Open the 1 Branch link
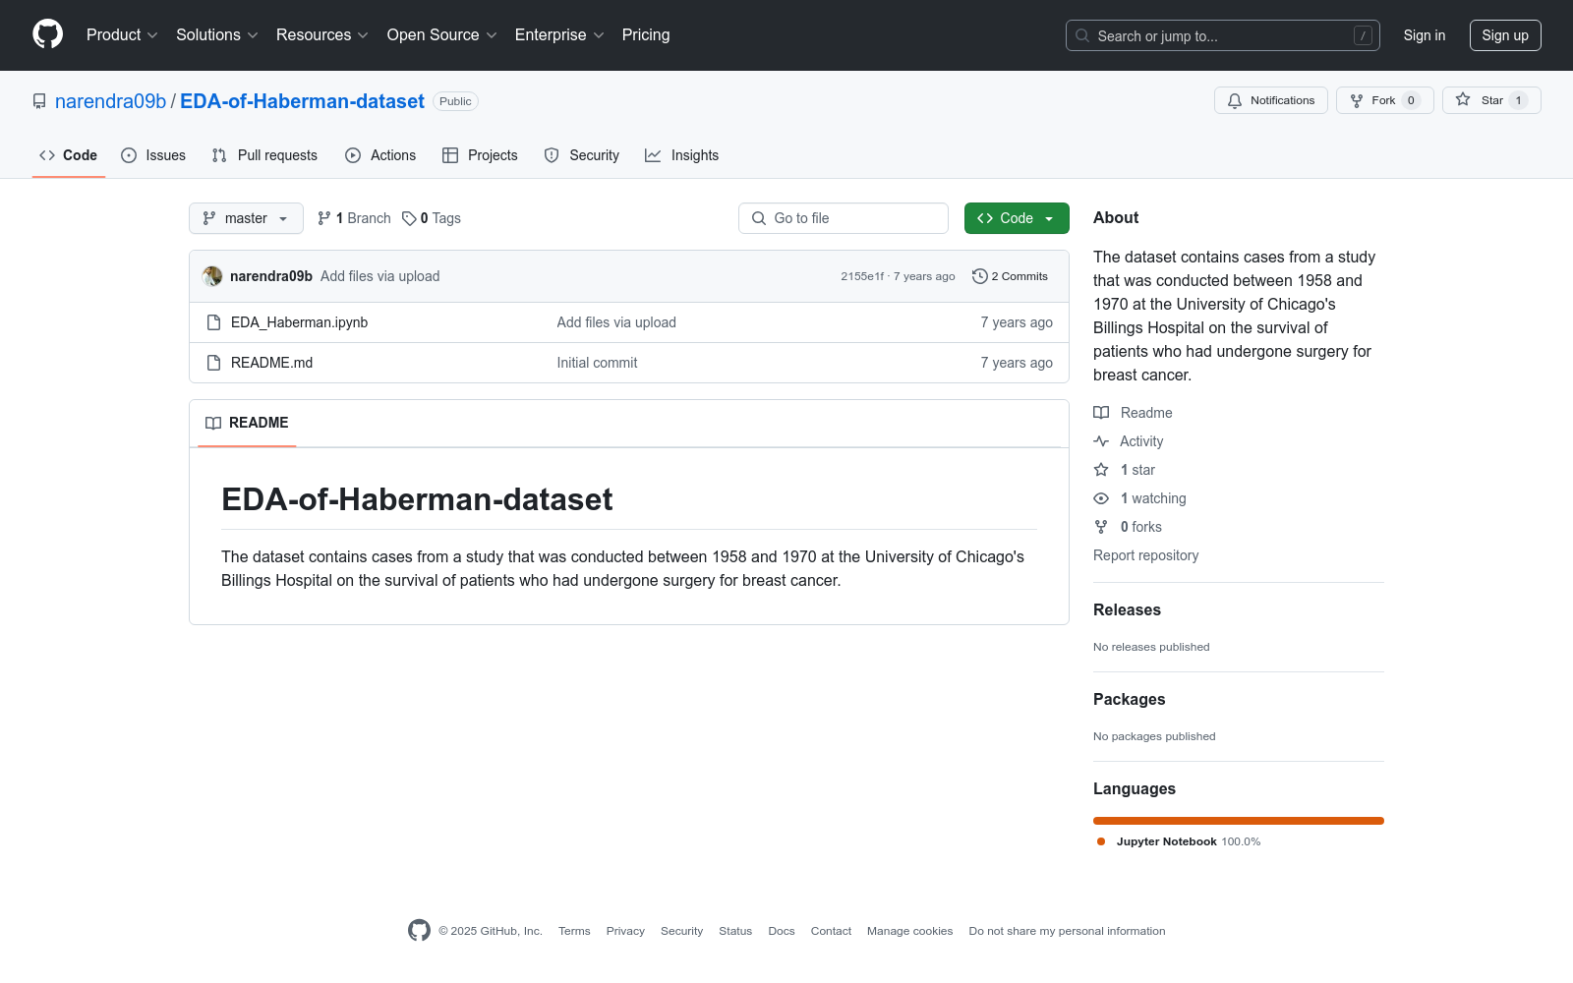This screenshot has height=983, width=1573. point(354,218)
